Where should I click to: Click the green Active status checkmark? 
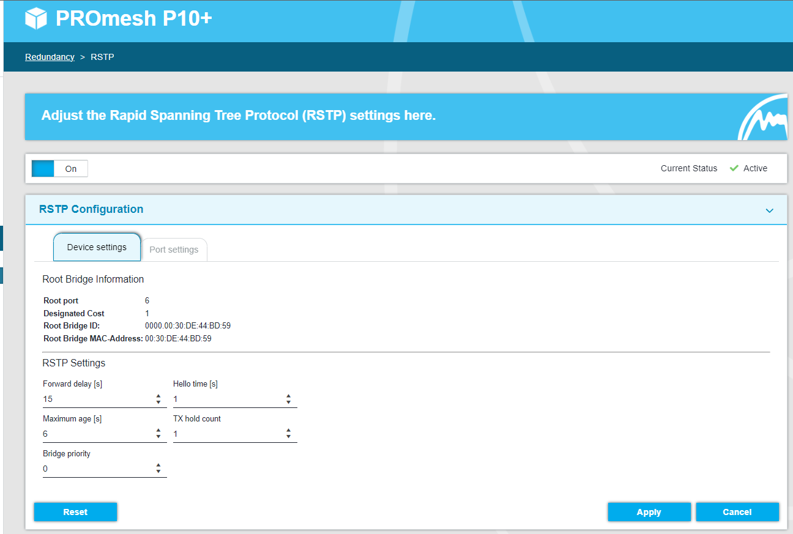[x=734, y=168]
